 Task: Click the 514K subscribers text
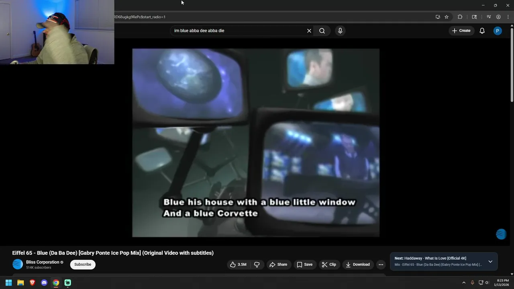click(39, 267)
